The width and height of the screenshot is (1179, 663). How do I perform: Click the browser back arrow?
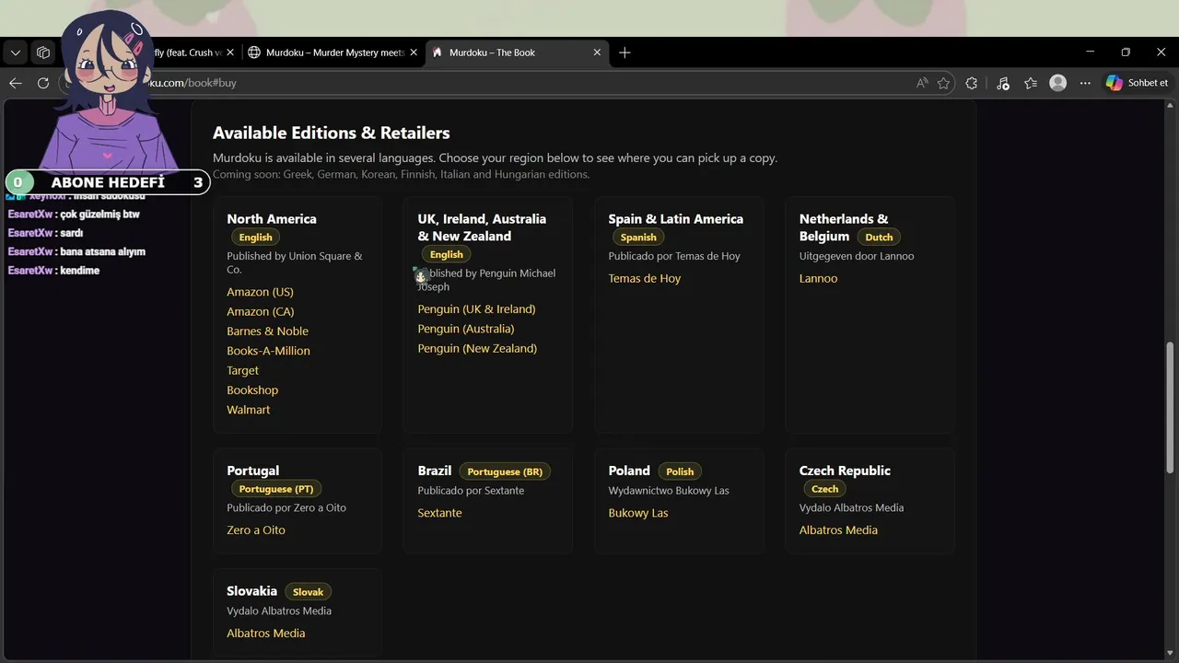(x=16, y=83)
